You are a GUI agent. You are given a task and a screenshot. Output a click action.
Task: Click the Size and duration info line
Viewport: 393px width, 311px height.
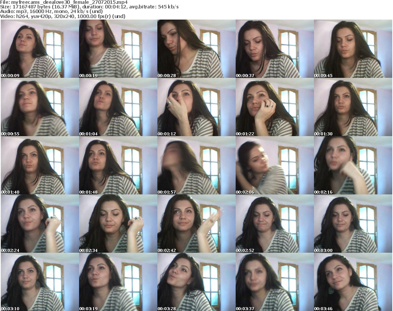click(x=89, y=7)
